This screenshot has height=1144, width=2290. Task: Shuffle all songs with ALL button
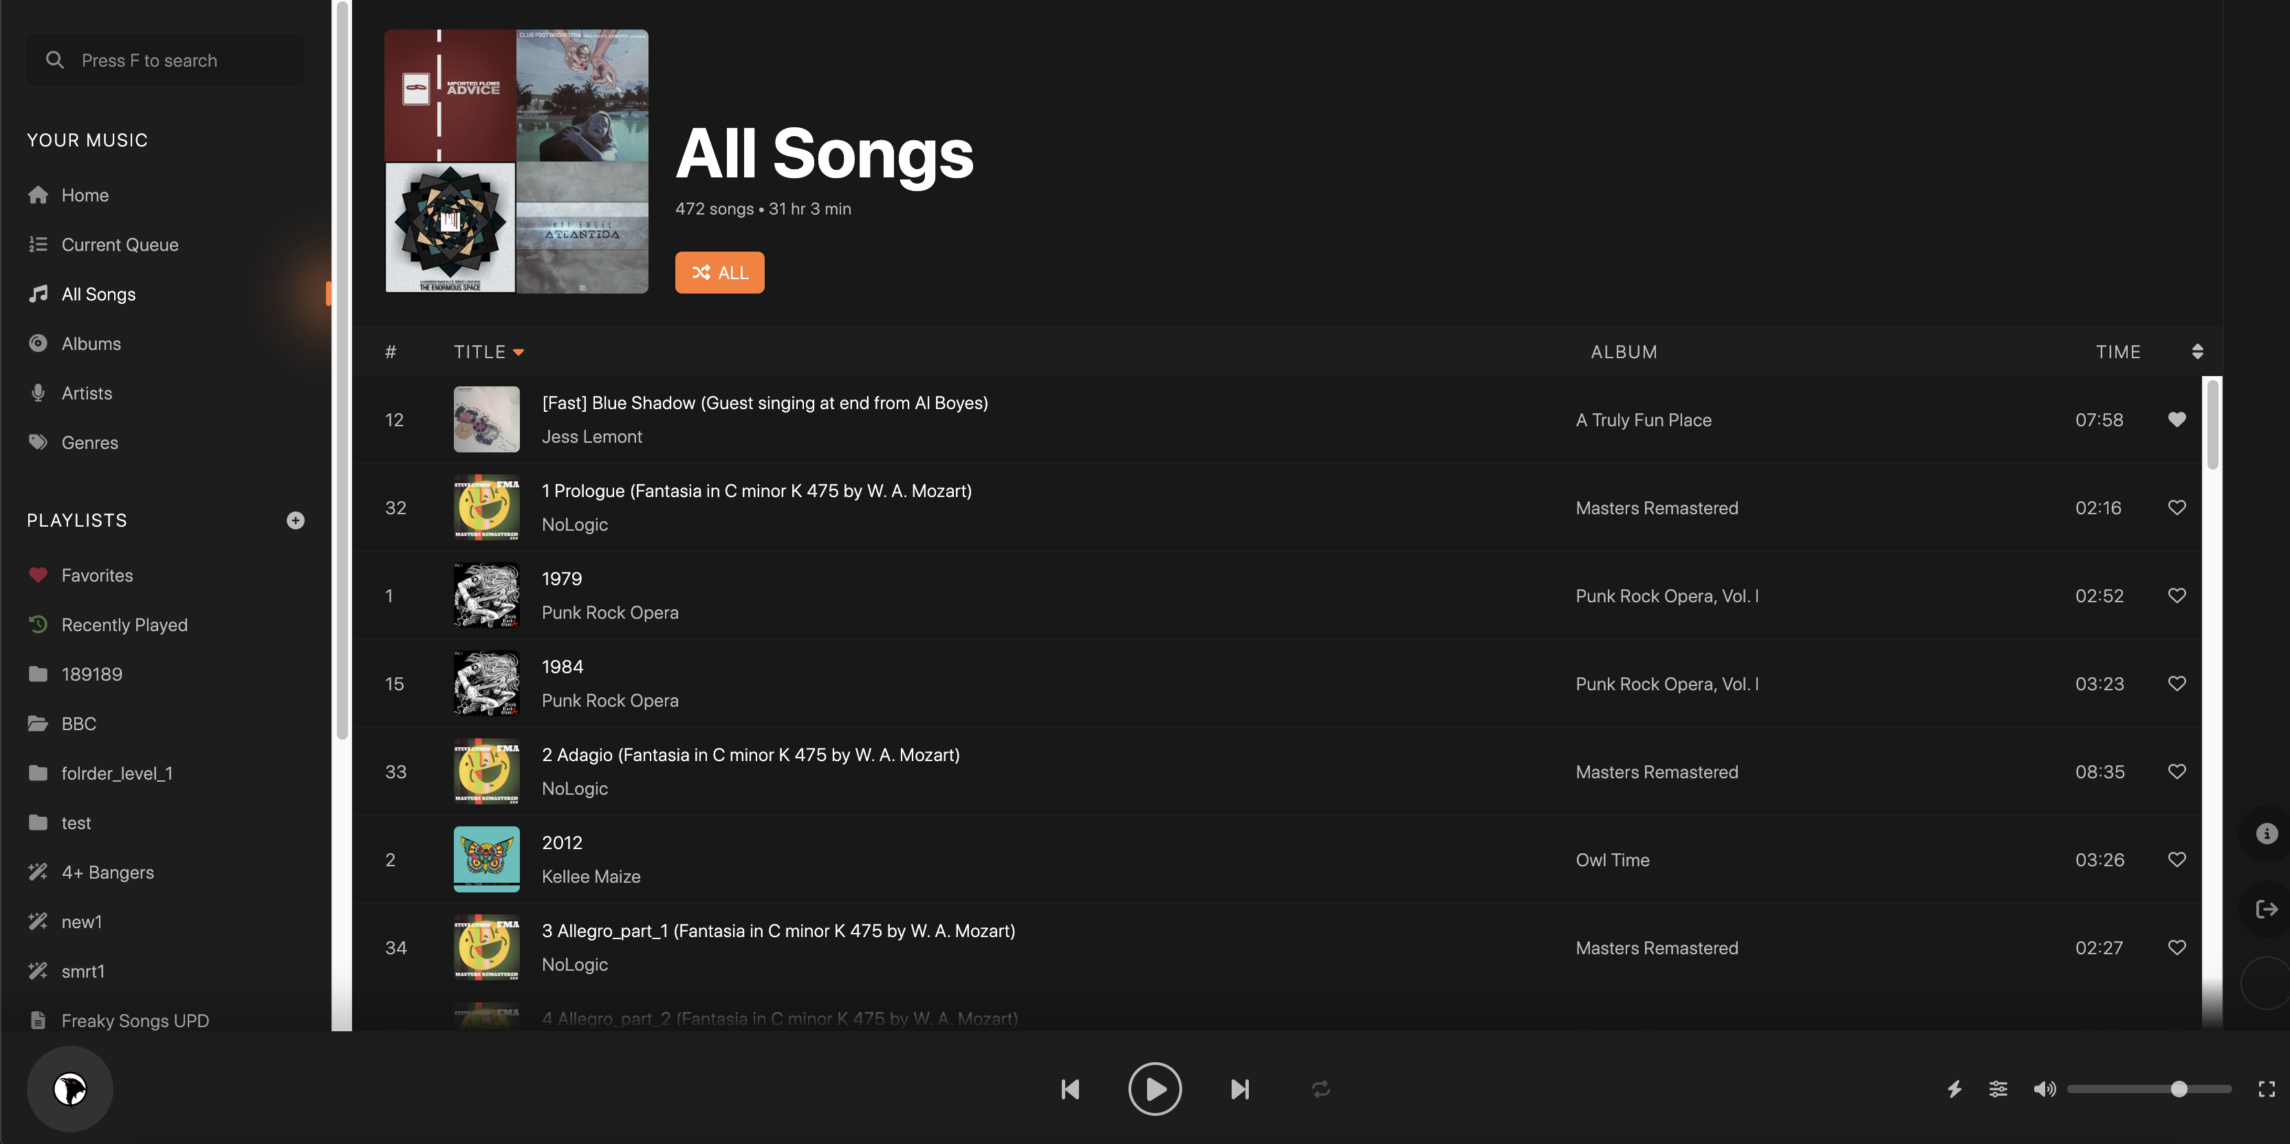click(719, 272)
